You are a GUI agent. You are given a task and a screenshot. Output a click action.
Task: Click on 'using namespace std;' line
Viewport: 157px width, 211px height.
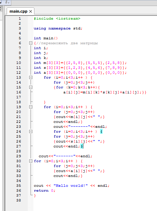pyautogui.click(x=58, y=28)
